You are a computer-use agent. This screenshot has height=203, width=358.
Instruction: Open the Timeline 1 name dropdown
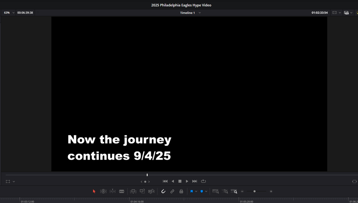point(199,13)
